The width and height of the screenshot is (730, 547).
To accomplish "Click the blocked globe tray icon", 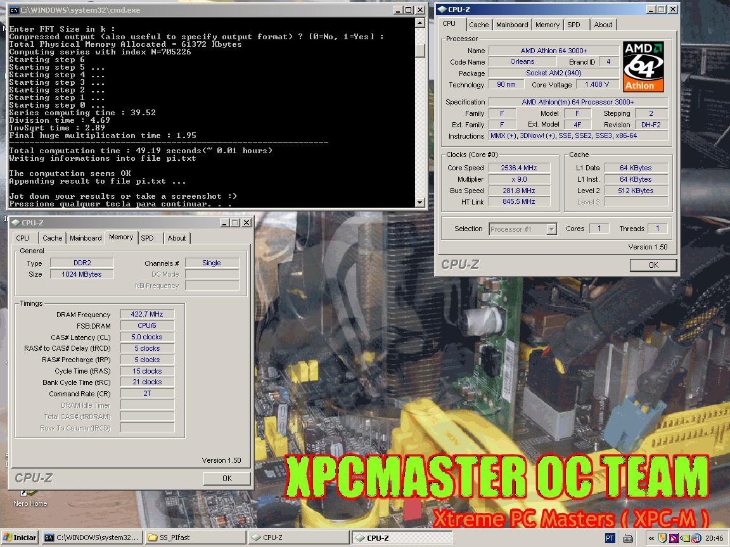I will (x=696, y=538).
